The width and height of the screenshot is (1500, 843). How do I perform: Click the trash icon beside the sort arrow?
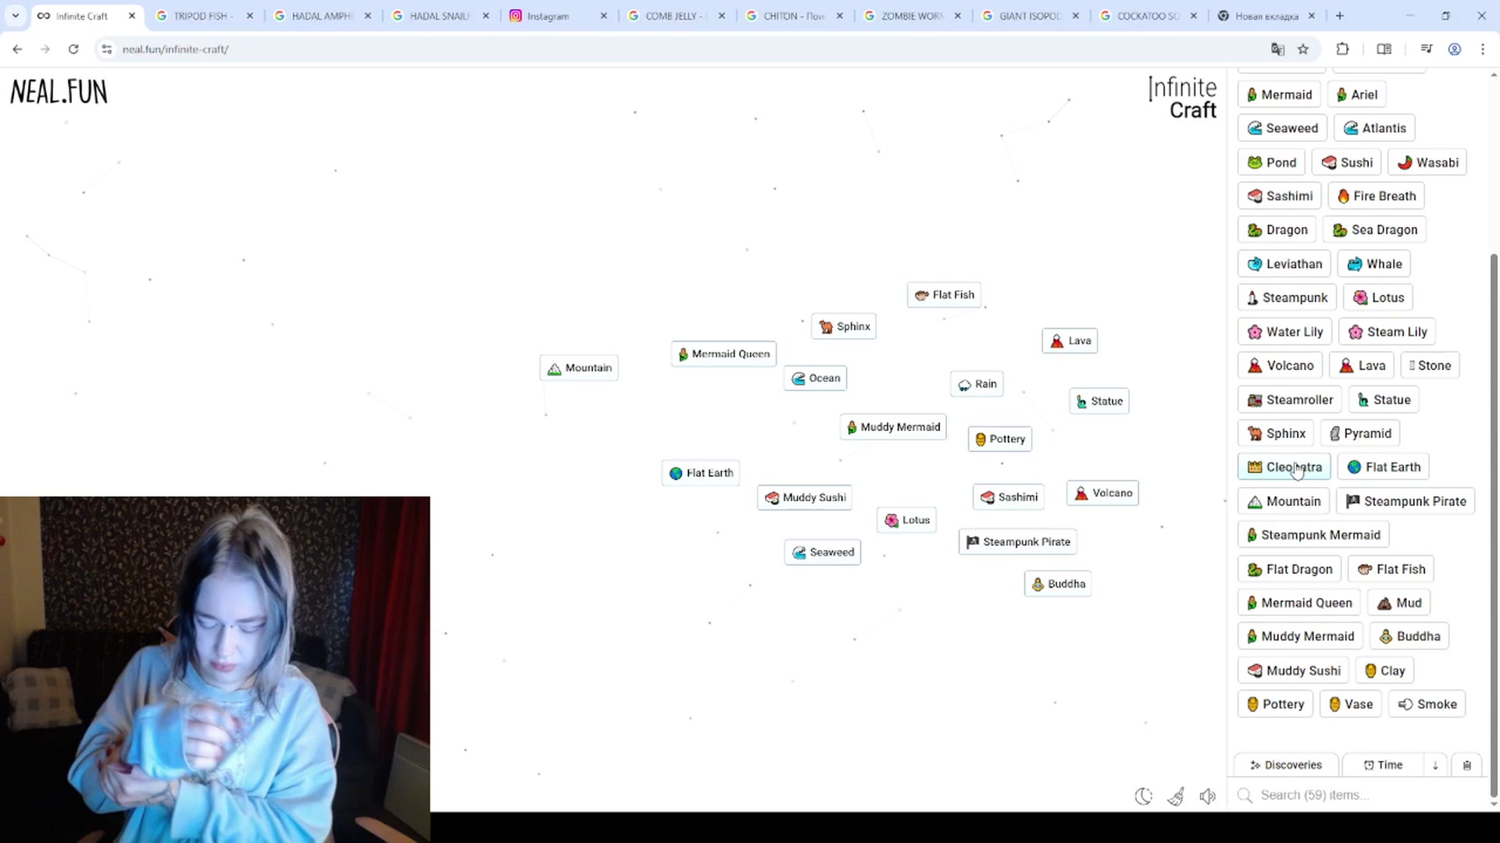click(1466, 765)
